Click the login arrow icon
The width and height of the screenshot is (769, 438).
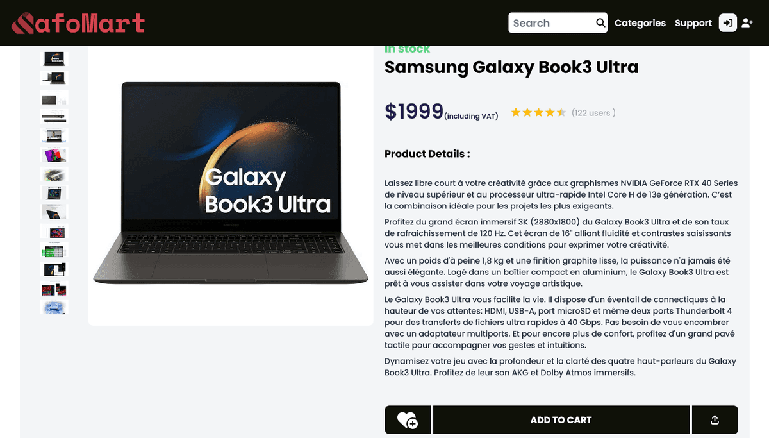727,23
